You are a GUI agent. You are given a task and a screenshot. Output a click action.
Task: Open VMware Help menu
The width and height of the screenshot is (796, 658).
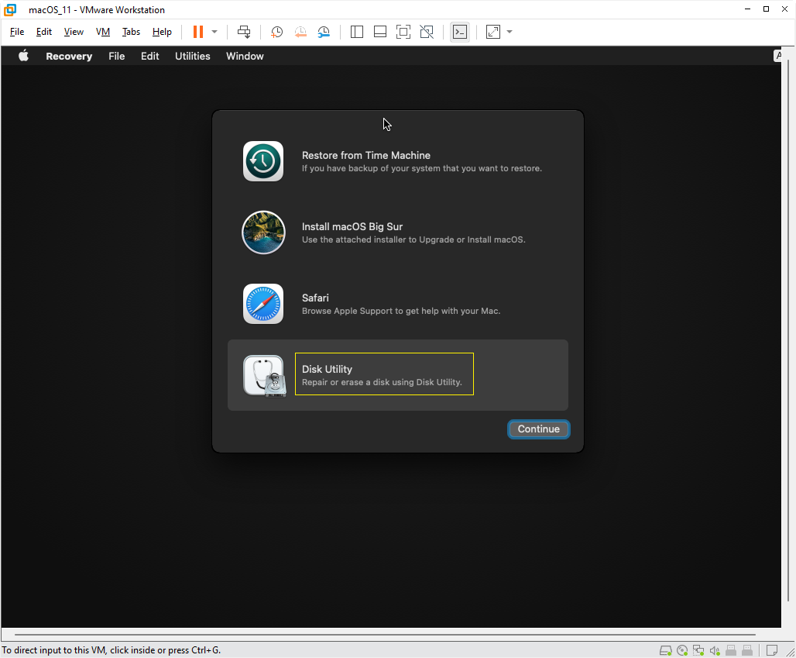[162, 32]
